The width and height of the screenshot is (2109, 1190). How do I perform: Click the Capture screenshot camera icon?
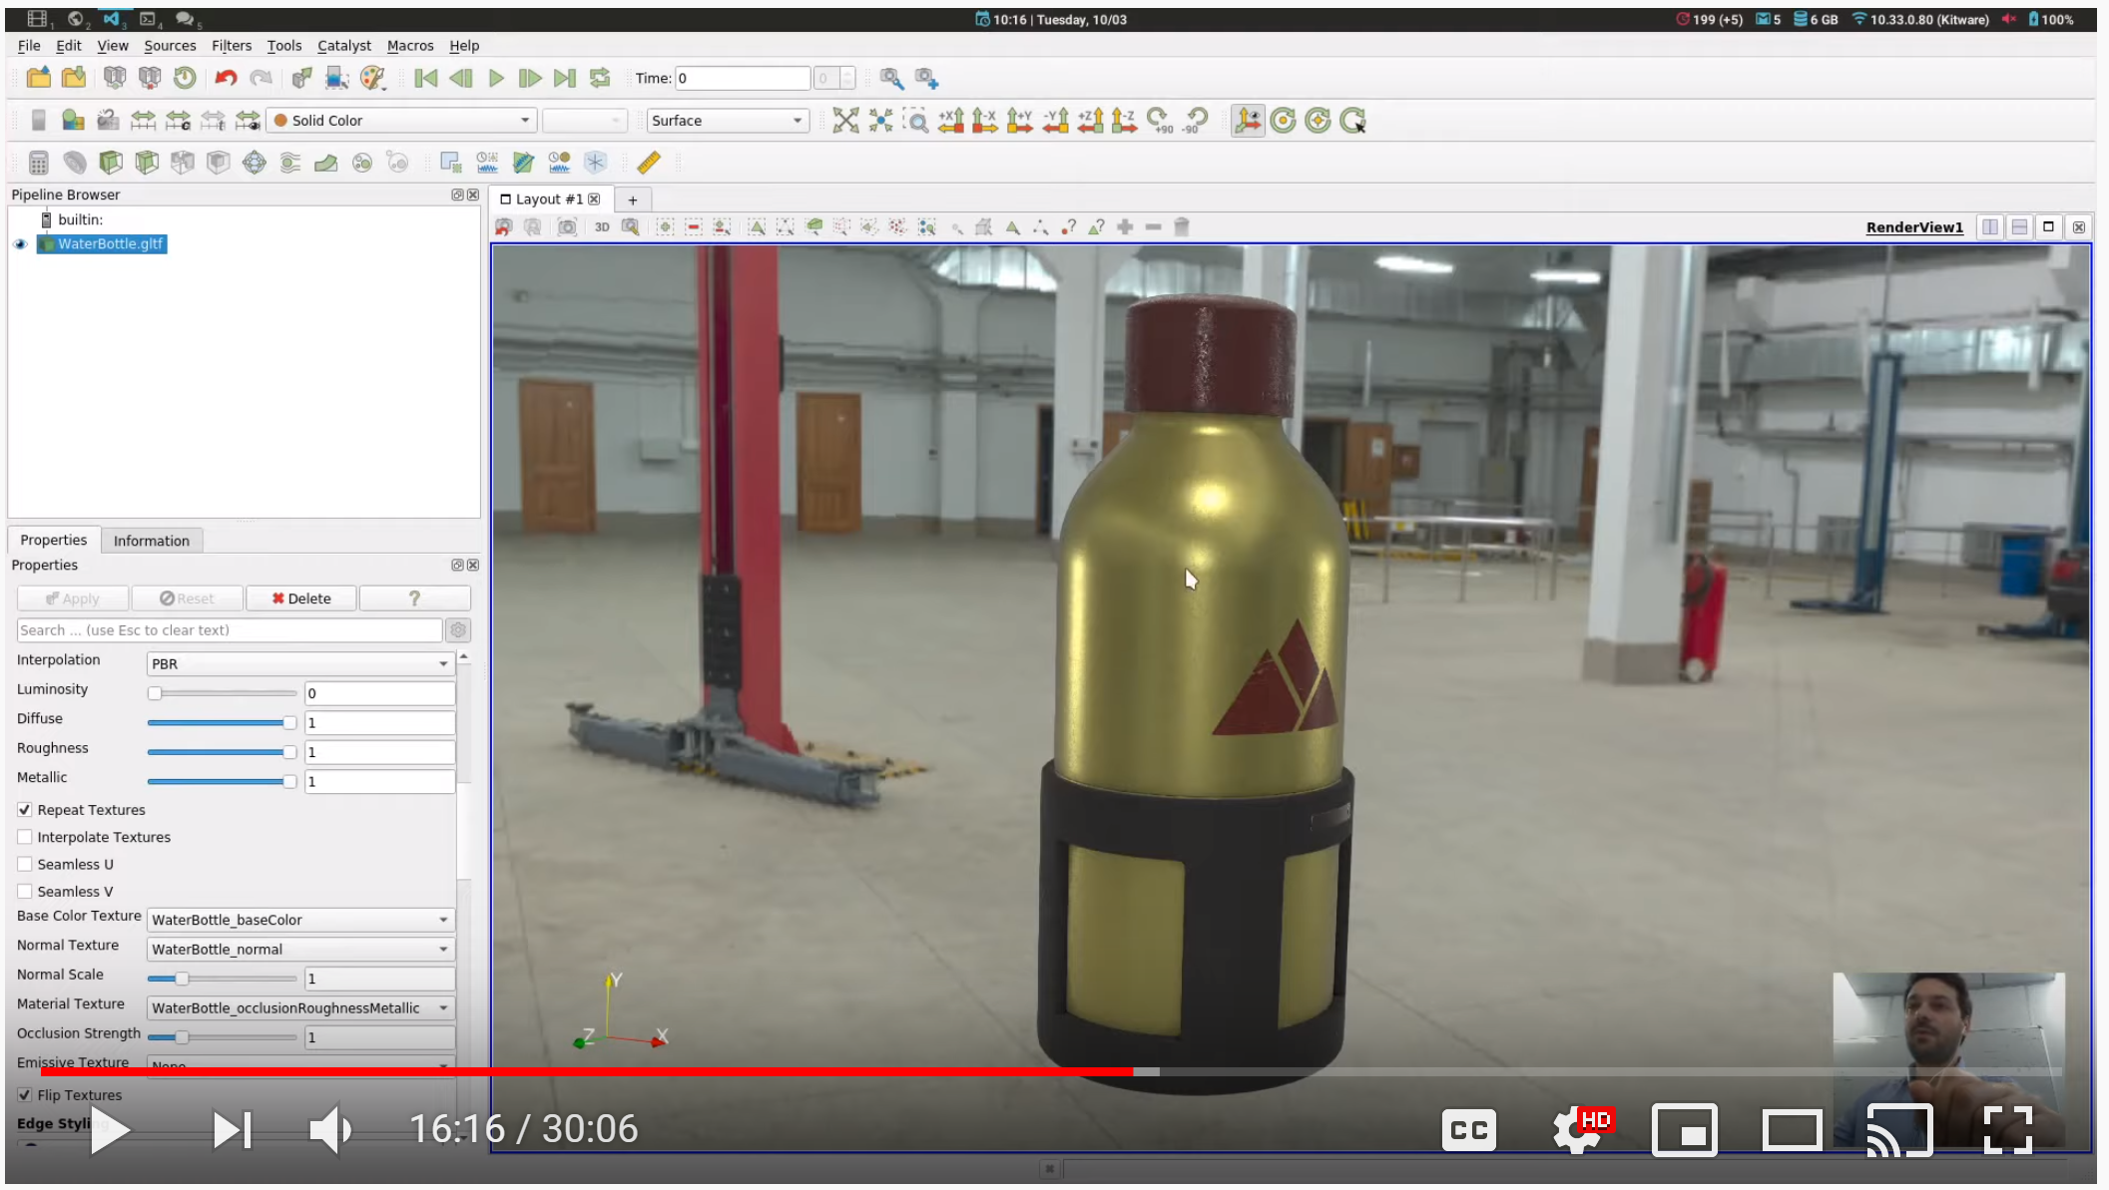click(567, 227)
